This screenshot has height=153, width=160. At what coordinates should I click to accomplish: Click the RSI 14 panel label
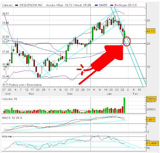(x=7, y=137)
